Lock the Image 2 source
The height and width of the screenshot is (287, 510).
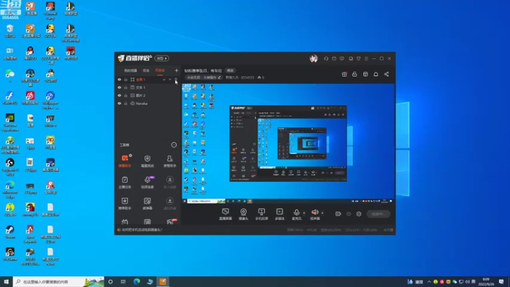[x=126, y=95]
